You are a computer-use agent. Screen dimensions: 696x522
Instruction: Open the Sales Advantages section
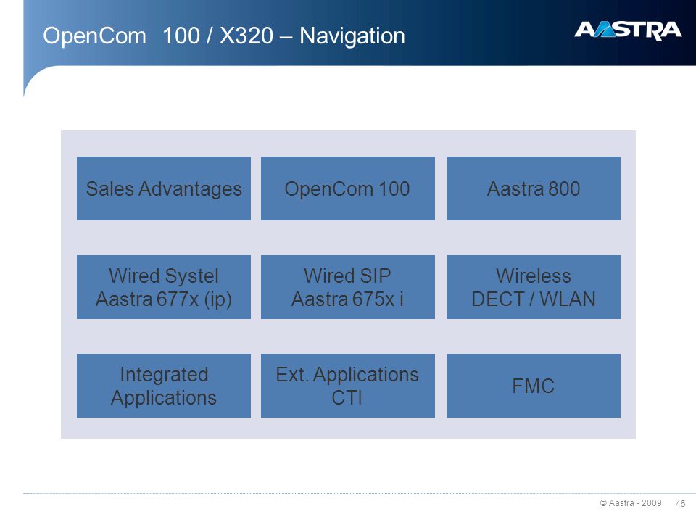pyautogui.click(x=164, y=188)
